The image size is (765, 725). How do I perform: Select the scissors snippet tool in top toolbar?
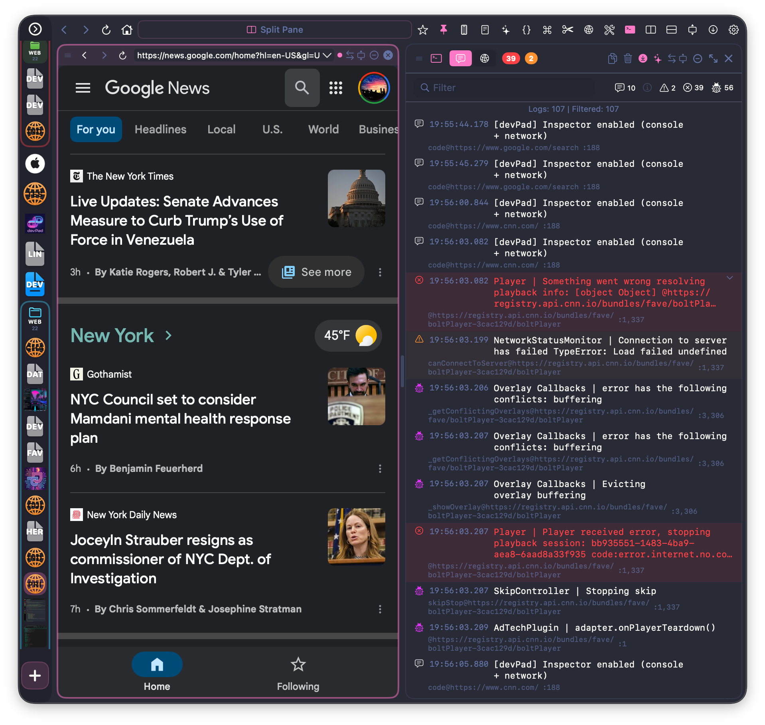click(x=568, y=30)
